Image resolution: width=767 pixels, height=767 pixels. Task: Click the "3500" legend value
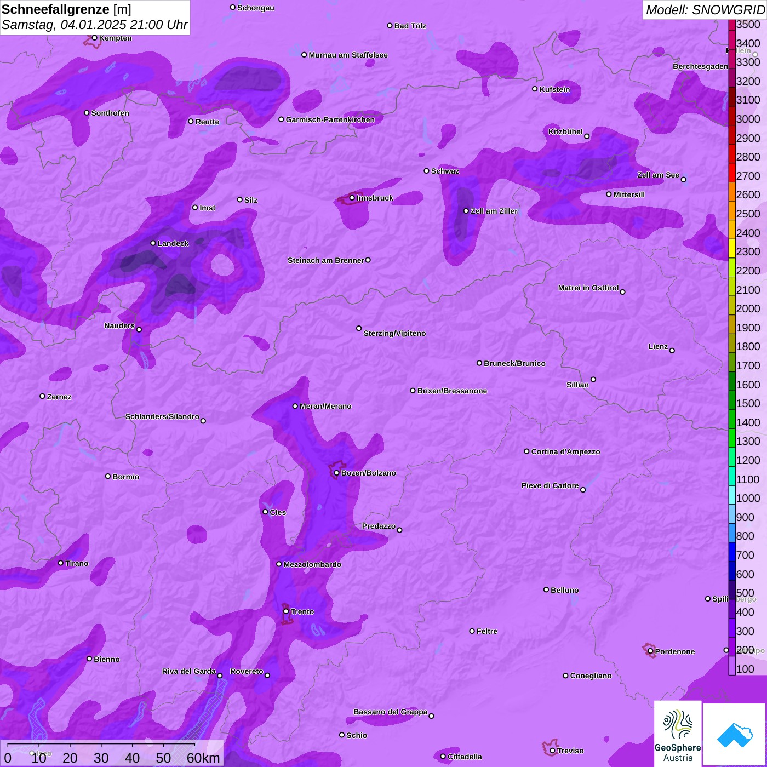pyautogui.click(x=748, y=24)
